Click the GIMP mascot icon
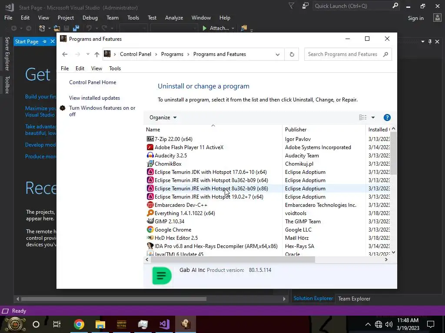The image size is (445, 333). [150, 221]
